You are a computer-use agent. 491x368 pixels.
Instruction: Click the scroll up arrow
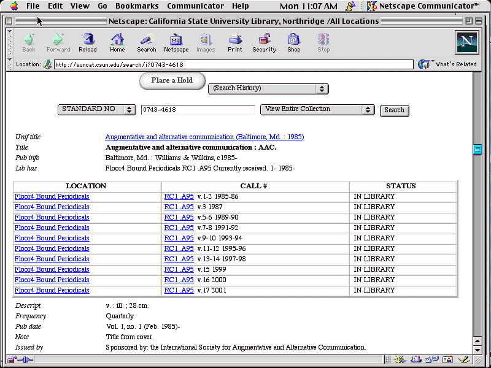click(477, 341)
